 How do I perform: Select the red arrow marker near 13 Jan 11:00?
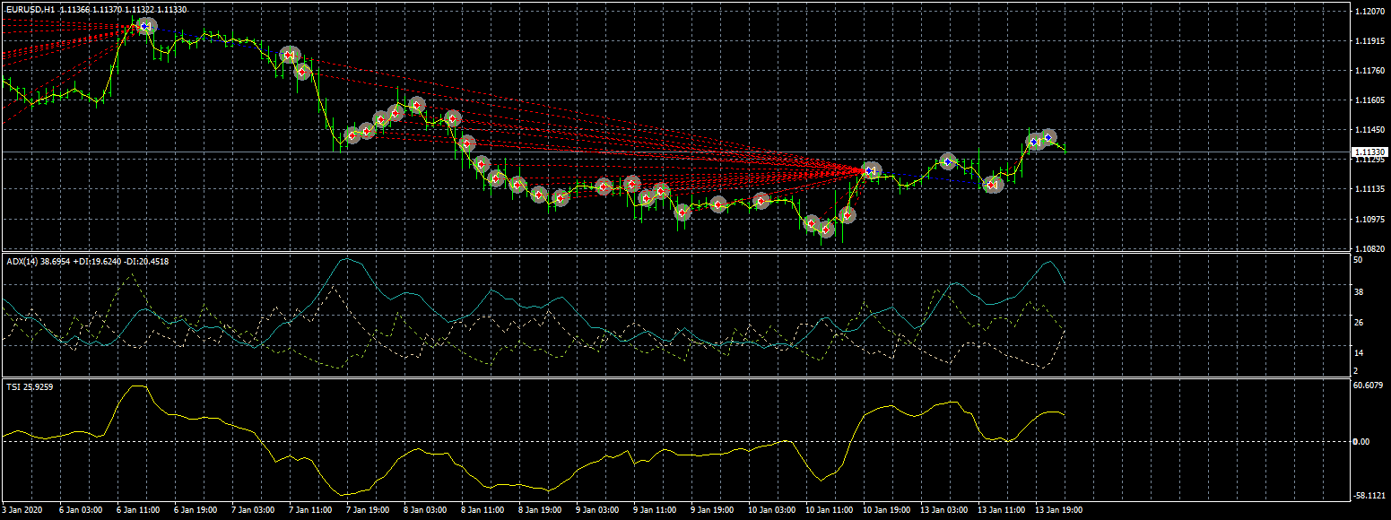point(991,185)
